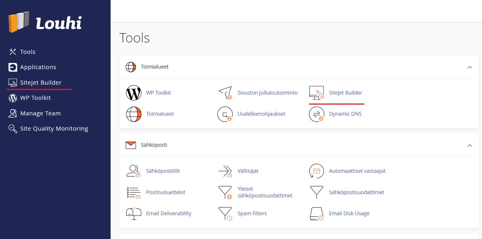This screenshot has height=239, width=482.
Task: Select Tools in the sidebar menu
Action: point(28,52)
